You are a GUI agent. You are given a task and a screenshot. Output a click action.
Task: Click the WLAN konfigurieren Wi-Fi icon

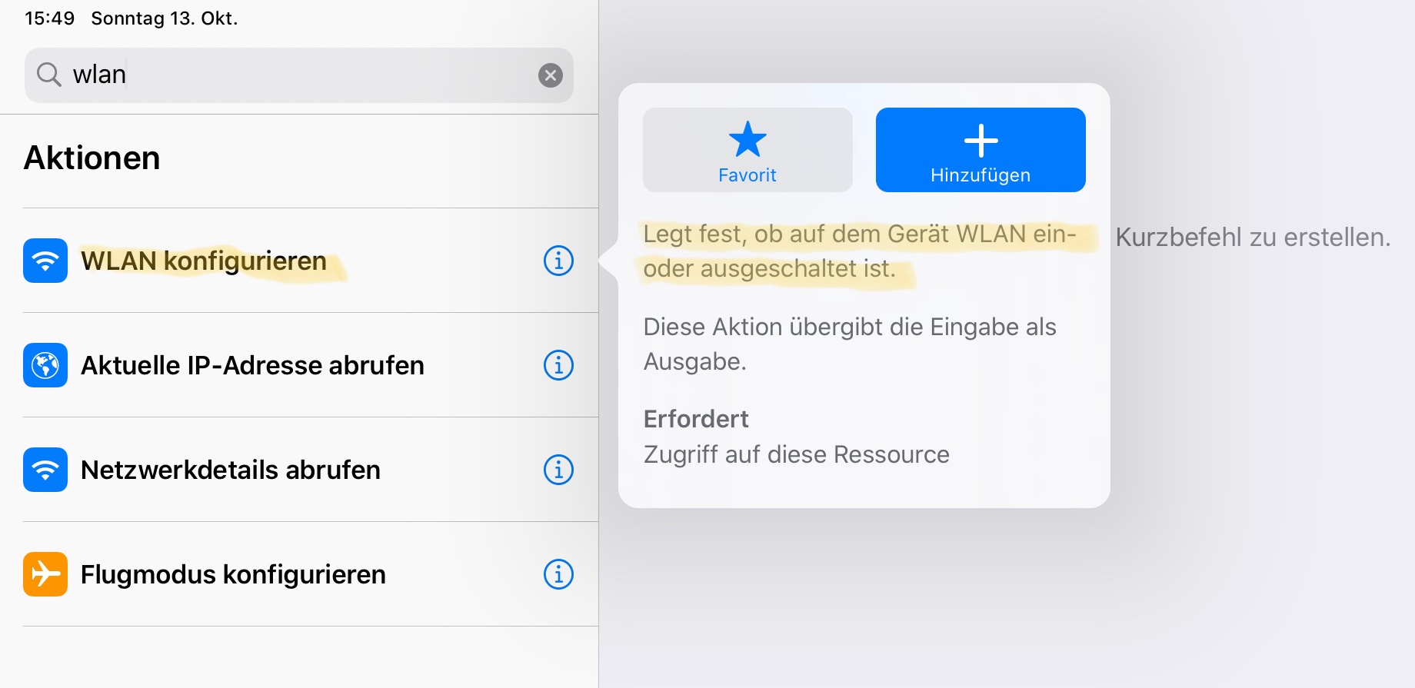click(45, 261)
